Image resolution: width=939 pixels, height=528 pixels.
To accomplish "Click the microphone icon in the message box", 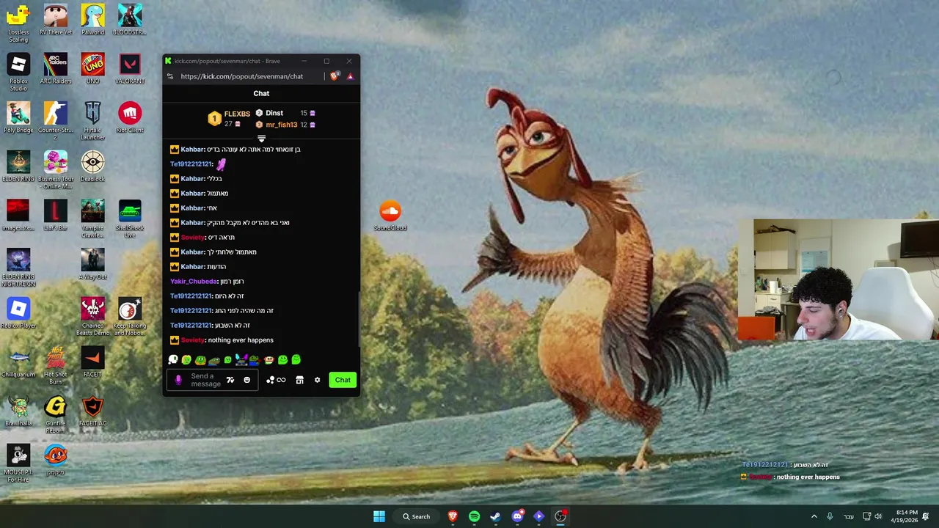I will [x=178, y=380].
